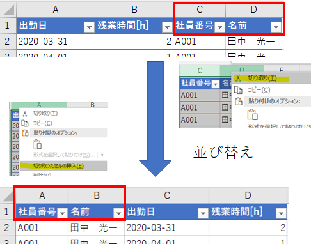Open the 残業時間[h] filter arrow in column B
The image size is (311, 244).
(x=167, y=27)
